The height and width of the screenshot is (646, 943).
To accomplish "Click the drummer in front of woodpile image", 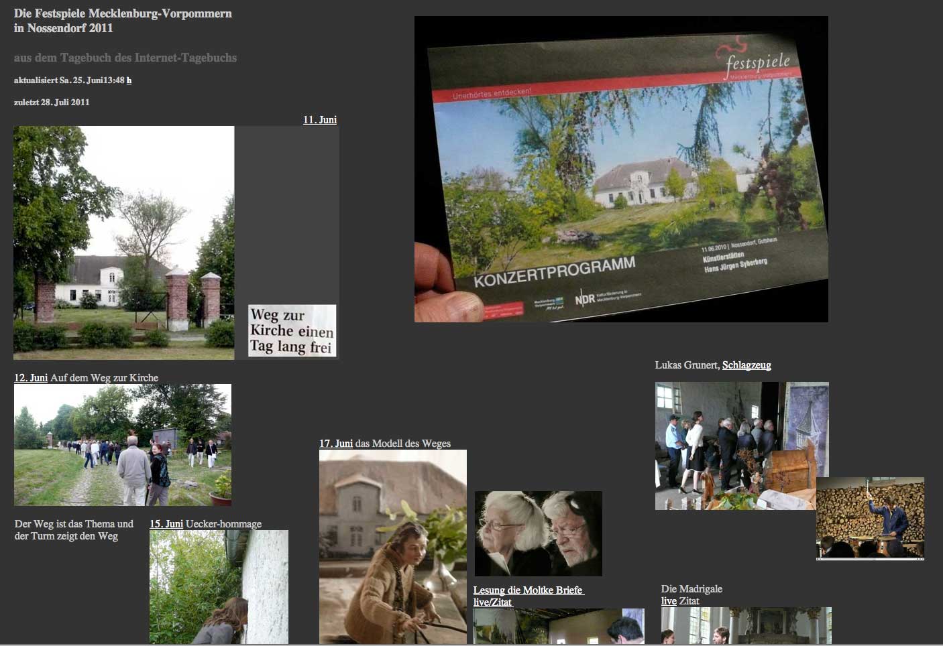I will tap(870, 518).
